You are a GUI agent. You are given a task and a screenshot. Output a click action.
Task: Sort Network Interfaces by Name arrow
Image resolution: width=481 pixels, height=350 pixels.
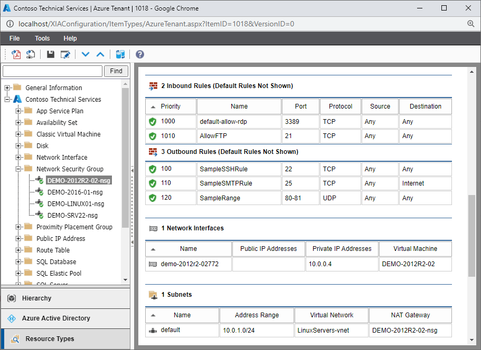[x=153, y=249]
